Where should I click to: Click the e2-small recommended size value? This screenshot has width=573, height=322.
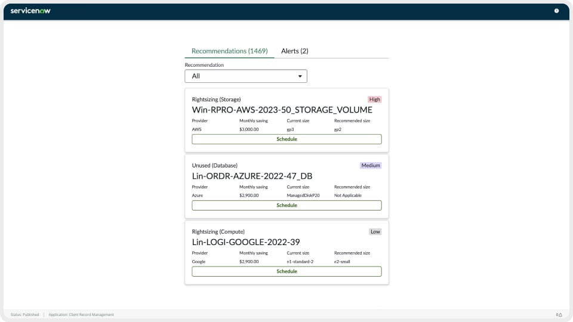point(341,261)
